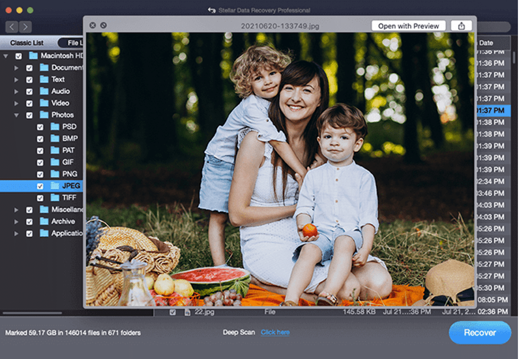The width and height of the screenshot is (519, 359).
Task: Click the back navigation arrow
Action: (11, 25)
